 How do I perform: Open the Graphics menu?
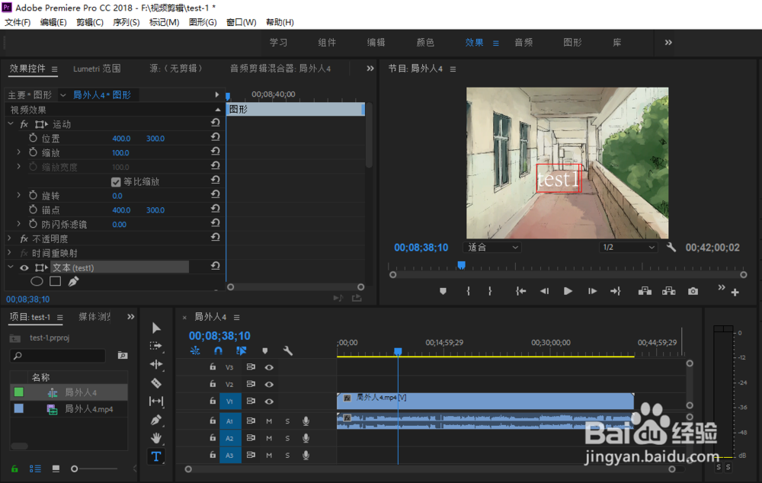tap(203, 22)
